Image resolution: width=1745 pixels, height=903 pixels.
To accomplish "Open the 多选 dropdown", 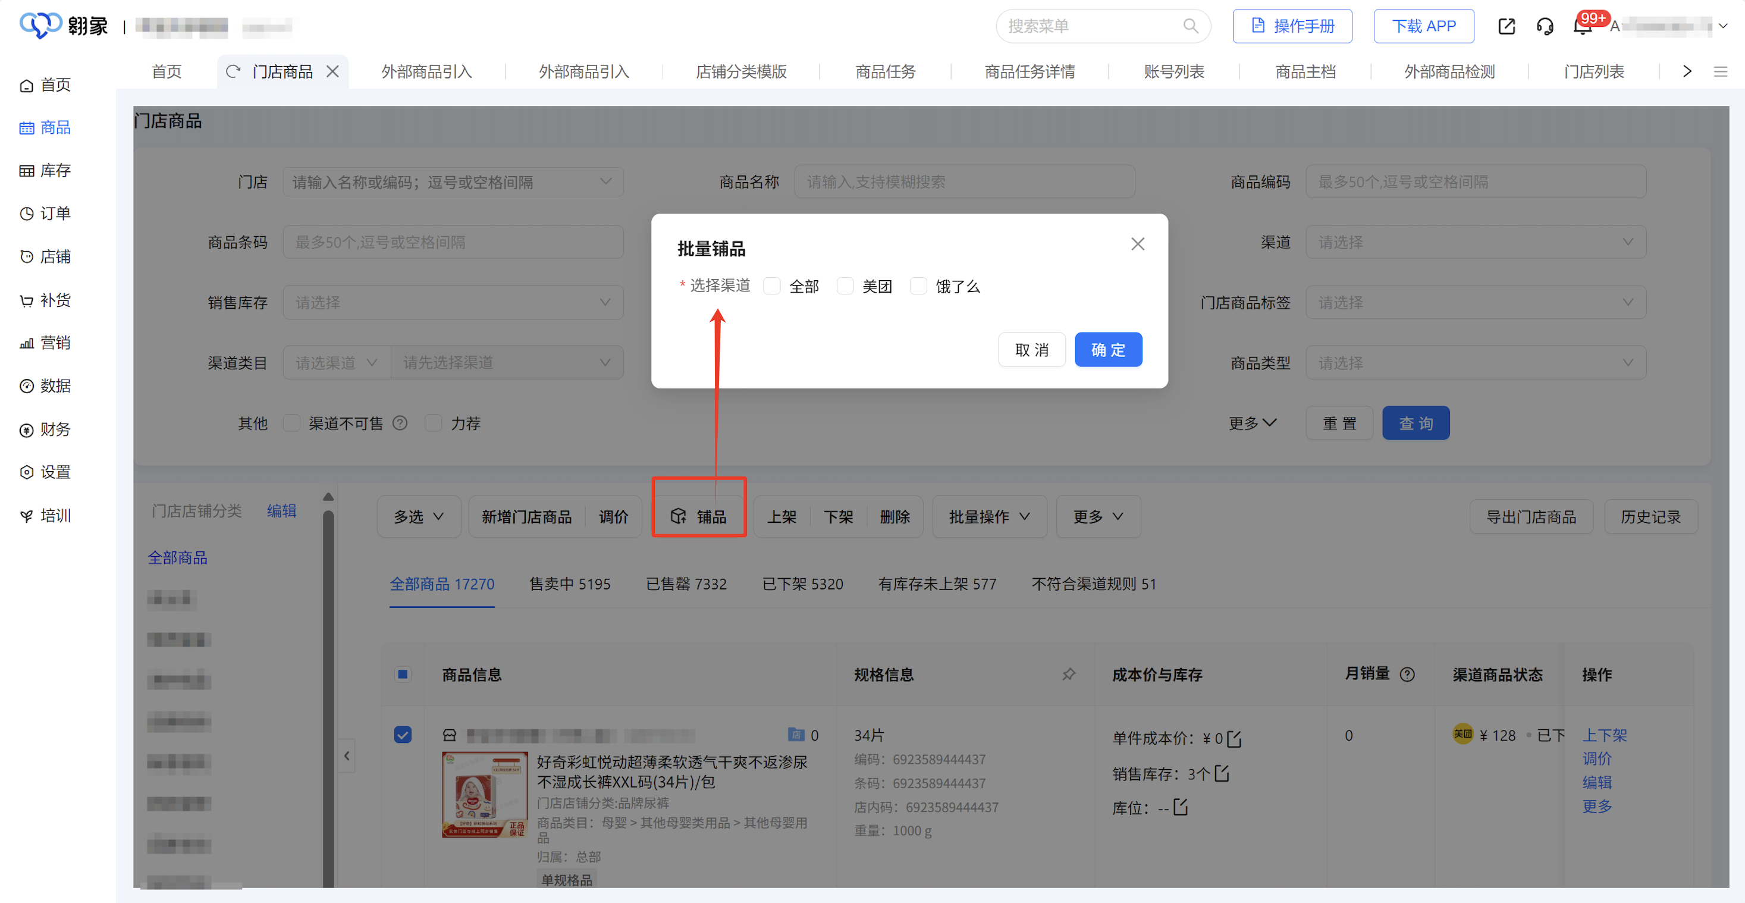I will tap(419, 517).
